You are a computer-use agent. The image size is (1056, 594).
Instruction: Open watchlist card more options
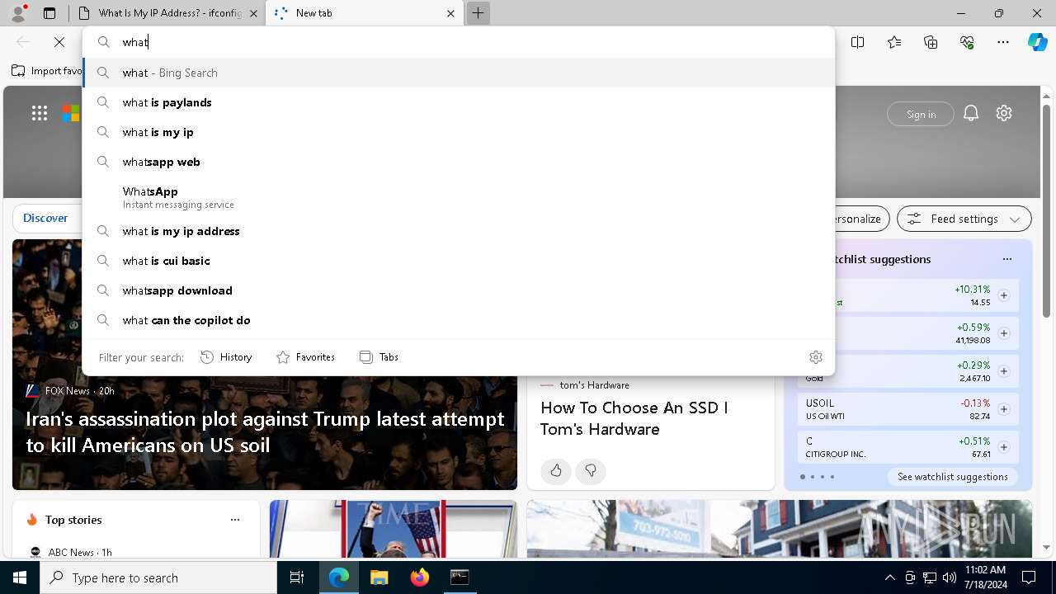tap(1007, 259)
